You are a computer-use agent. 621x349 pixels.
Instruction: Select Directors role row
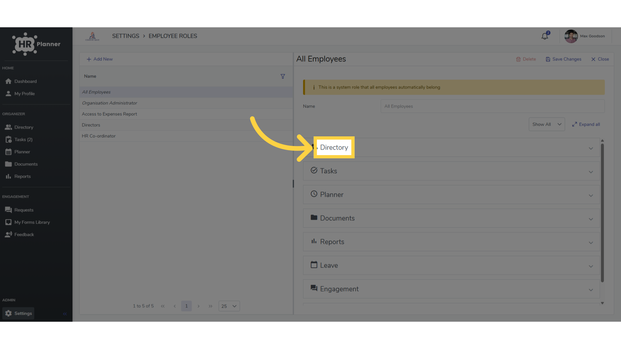(x=186, y=125)
